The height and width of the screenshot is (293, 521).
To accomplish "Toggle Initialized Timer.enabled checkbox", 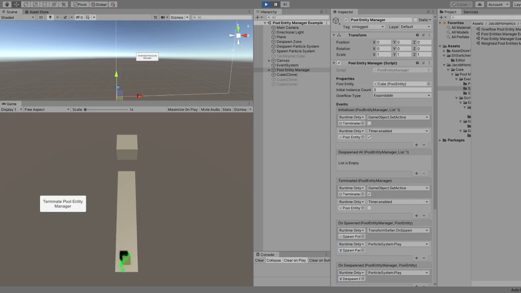I will click(x=369, y=137).
